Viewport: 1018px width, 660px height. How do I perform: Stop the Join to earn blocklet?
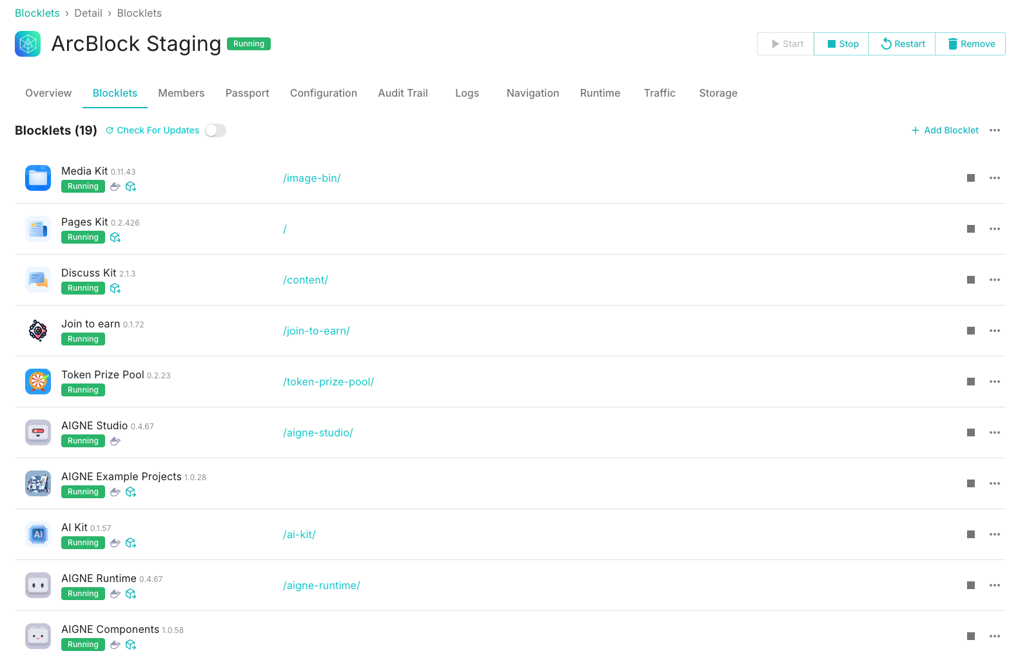971,331
